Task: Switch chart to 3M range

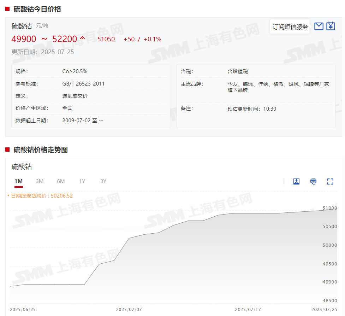Action: click(40, 181)
